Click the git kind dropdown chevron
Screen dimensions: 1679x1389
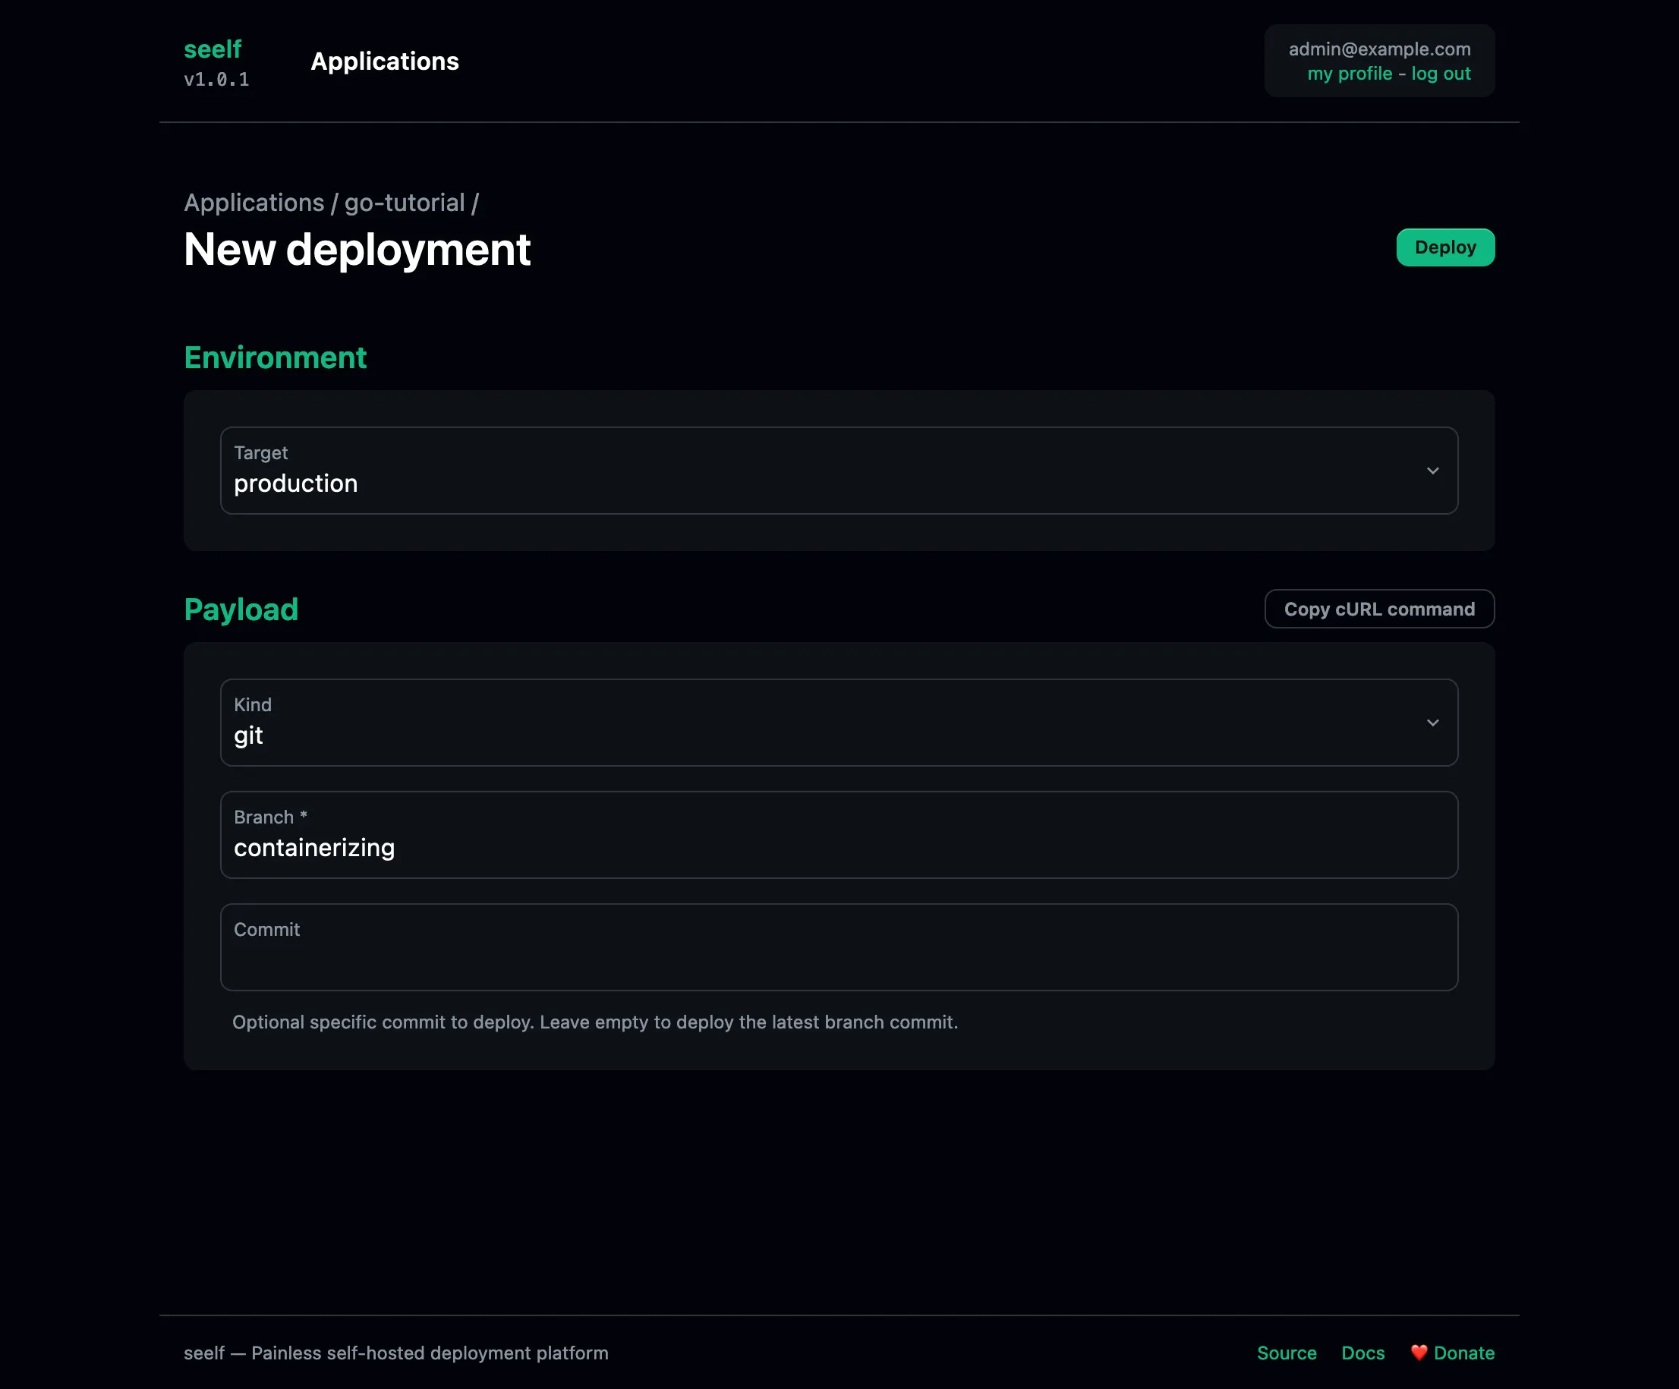(1434, 721)
